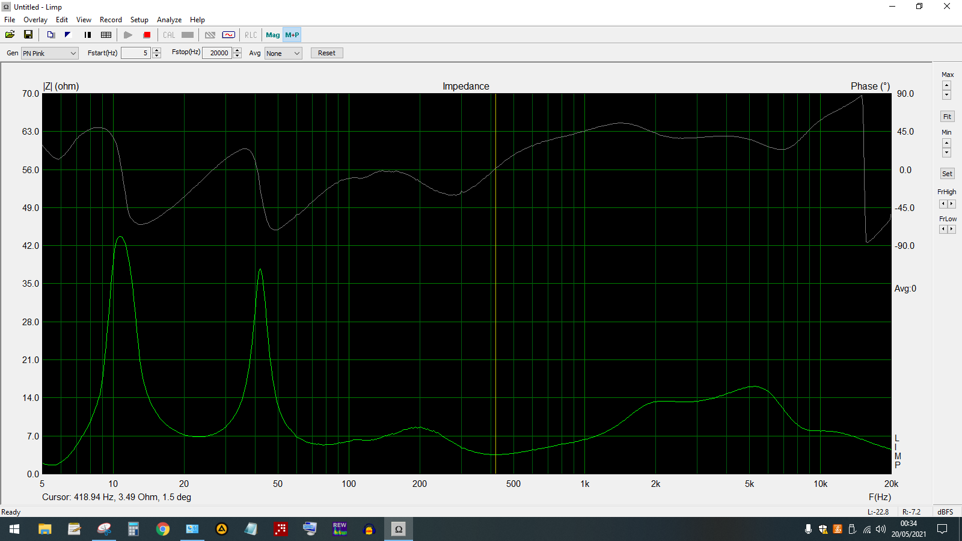Raise graph Min with up arrow

[x=947, y=143]
